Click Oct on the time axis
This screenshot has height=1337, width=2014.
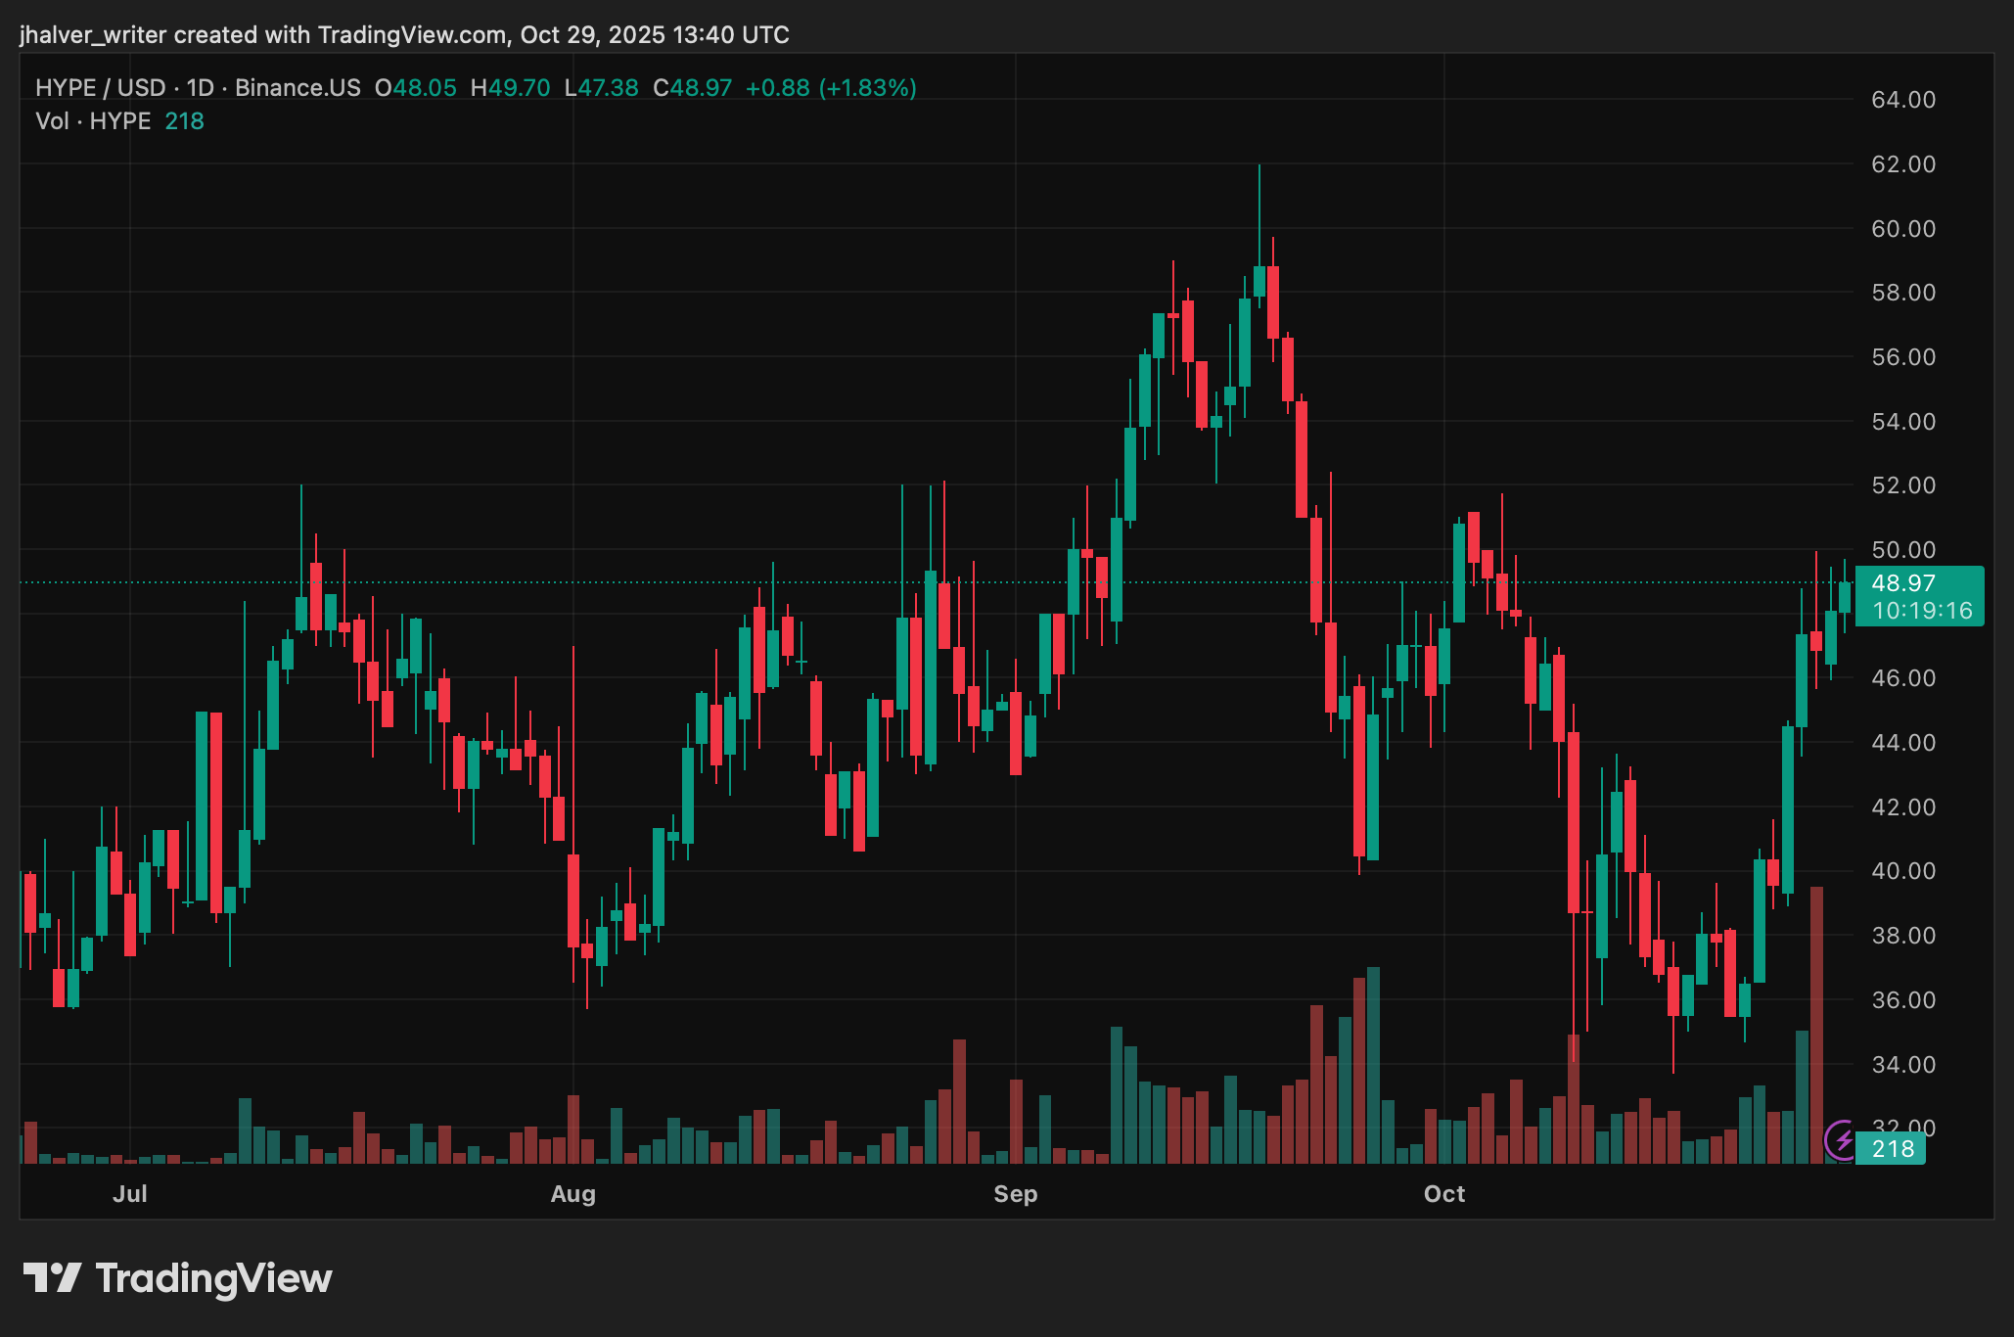(x=1443, y=1194)
